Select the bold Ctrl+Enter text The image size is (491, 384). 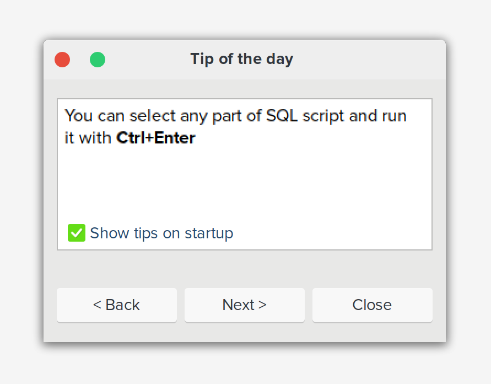click(x=155, y=137)
